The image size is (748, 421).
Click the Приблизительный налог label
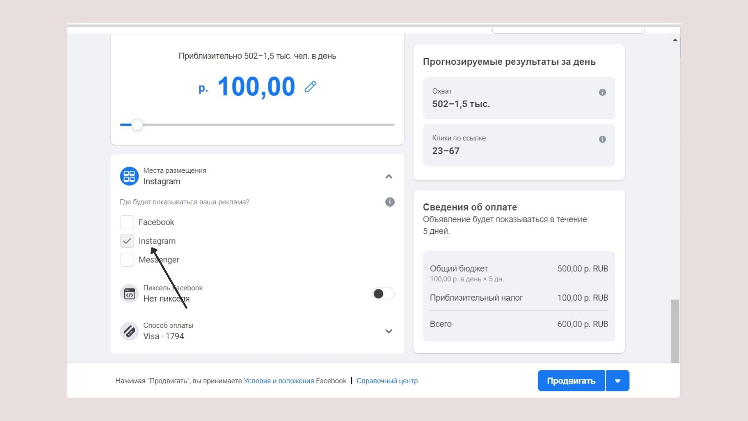pos(476,298)
